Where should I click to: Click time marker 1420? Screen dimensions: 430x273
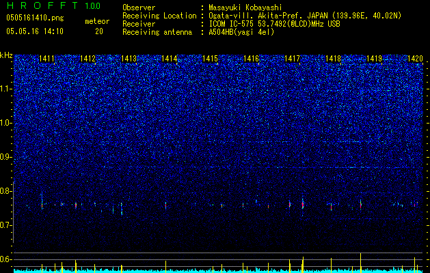(415, 58)
